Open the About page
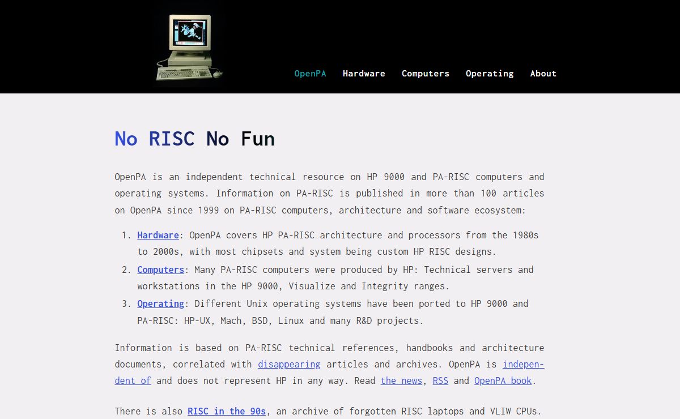The width and height of the screenshot is (680, 419). pos(543,74)
